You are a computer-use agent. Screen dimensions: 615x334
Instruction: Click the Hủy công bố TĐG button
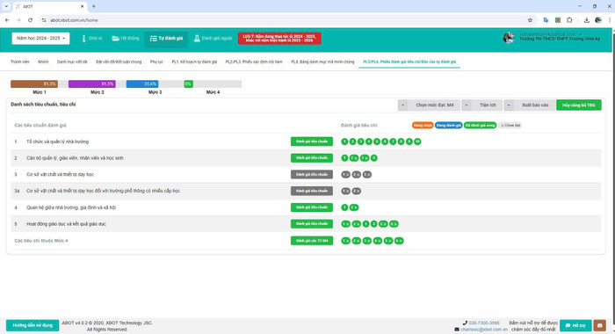point(578,105)
